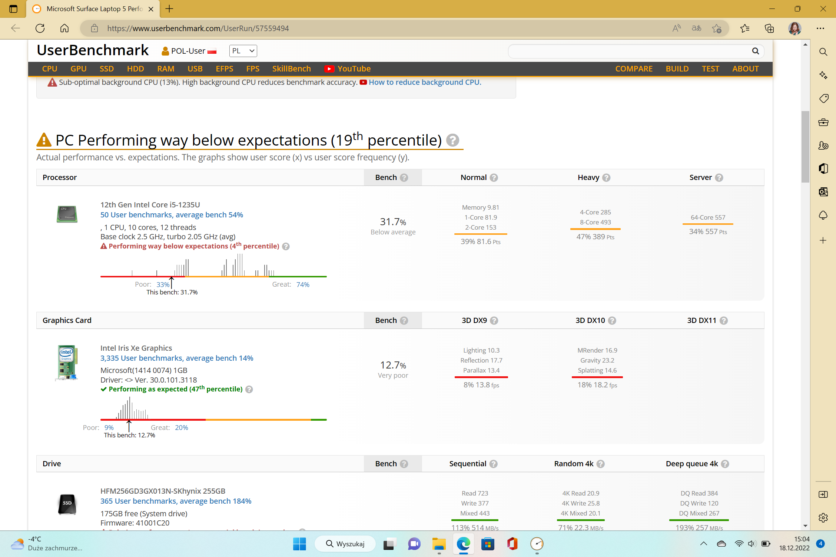Click question mark next to 19th percentile heading

452,140
